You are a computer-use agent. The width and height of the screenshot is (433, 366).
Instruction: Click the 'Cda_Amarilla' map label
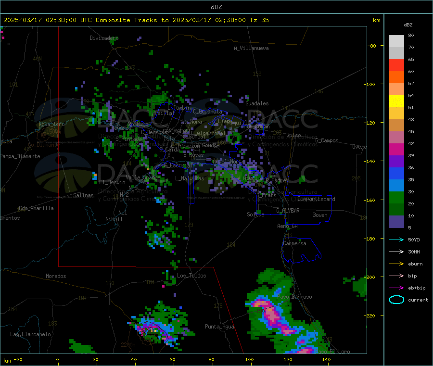[36, 208]
